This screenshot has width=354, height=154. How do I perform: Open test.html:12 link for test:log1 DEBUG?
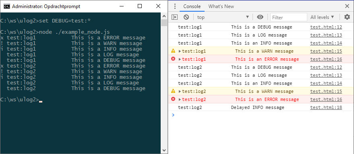coord(326,27)
